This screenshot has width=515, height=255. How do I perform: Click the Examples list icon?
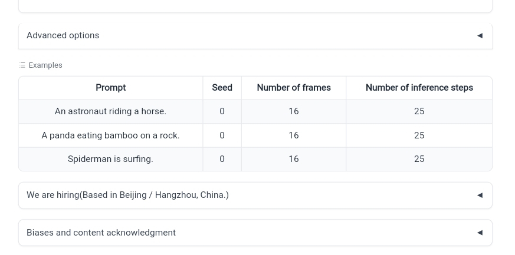pos(22,65)
